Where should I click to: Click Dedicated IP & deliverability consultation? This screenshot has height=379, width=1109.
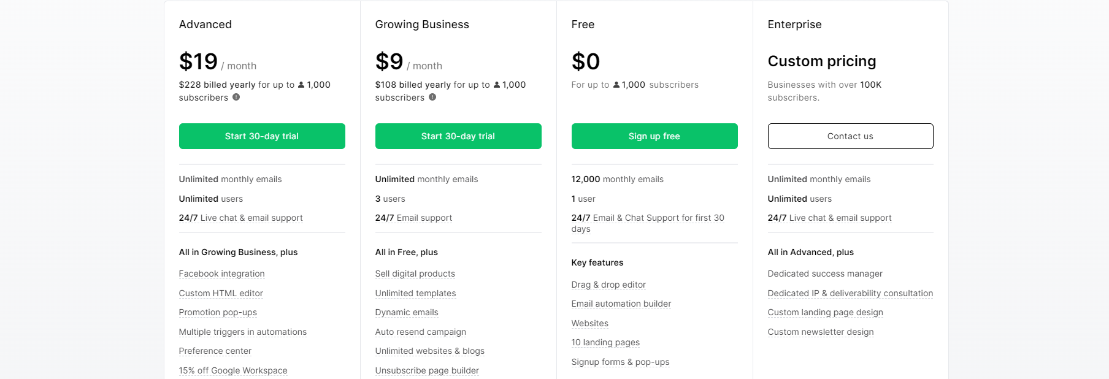tap(850, 293)
